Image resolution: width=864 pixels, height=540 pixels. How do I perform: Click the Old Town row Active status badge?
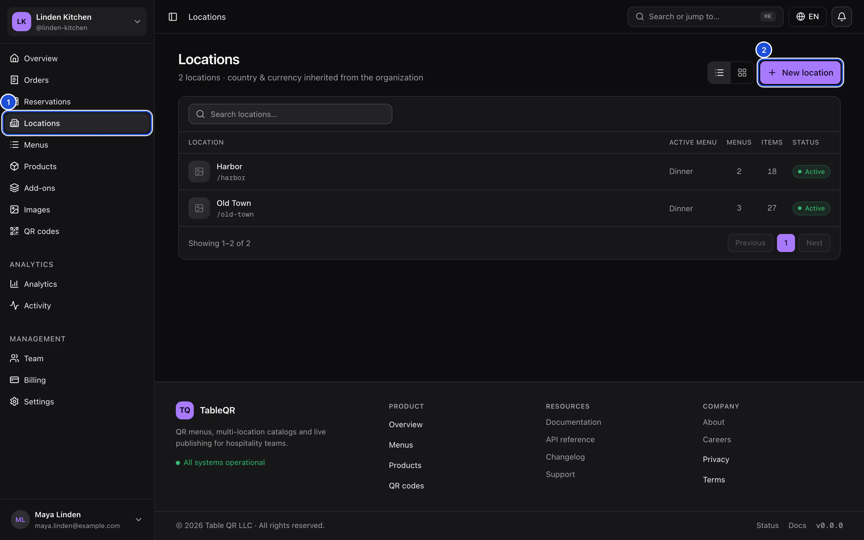(811, 208)
